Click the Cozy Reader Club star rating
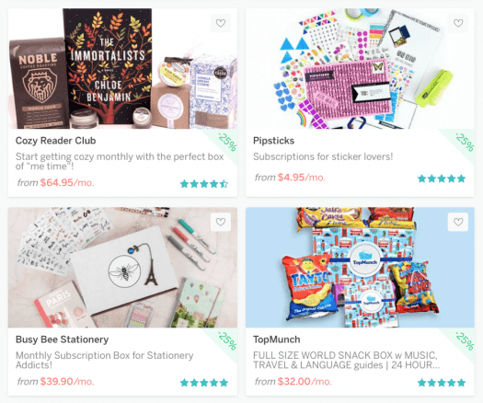Screen dimensions: 483x403 (204, 184)
